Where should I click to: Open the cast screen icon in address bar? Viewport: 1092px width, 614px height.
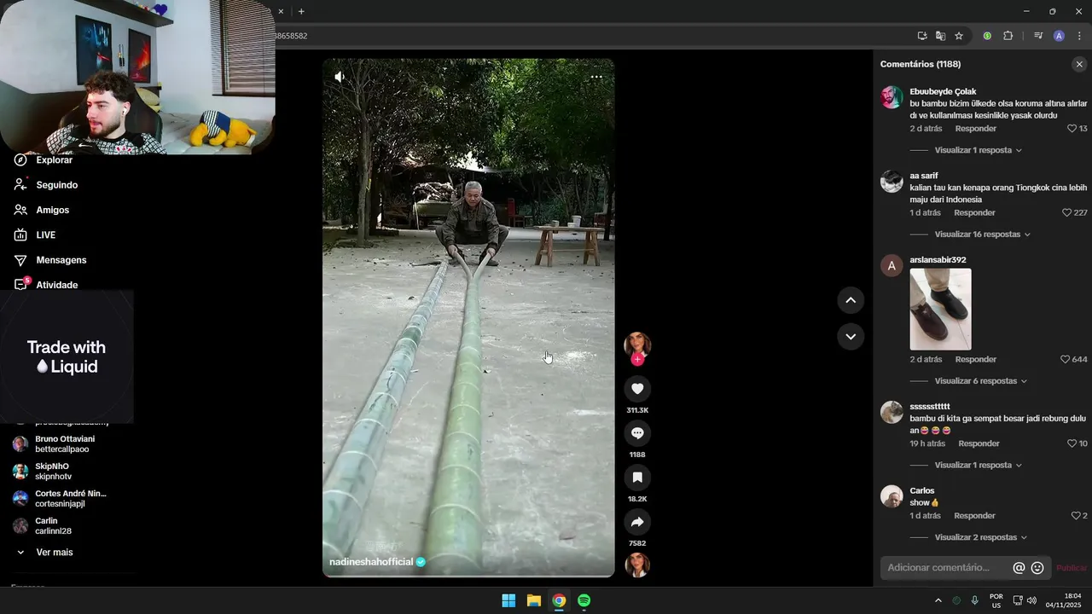click(922, 36)
